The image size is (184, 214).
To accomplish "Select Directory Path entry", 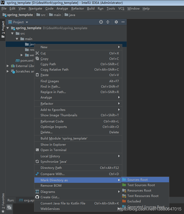I will pos(78,168).
